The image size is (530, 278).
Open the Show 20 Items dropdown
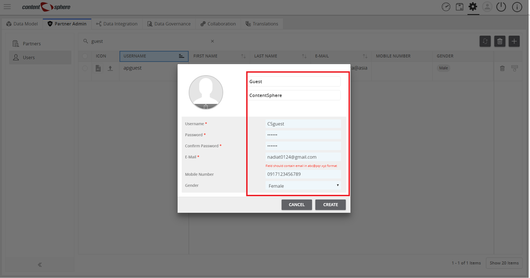pos(504,263)
